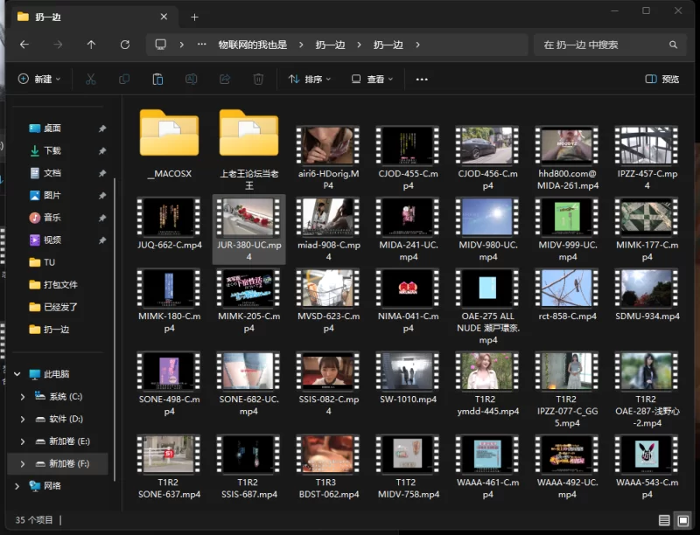Close the 扔一边 tab
The width and height of the screenshot is (700, 535).
[164, 17]
